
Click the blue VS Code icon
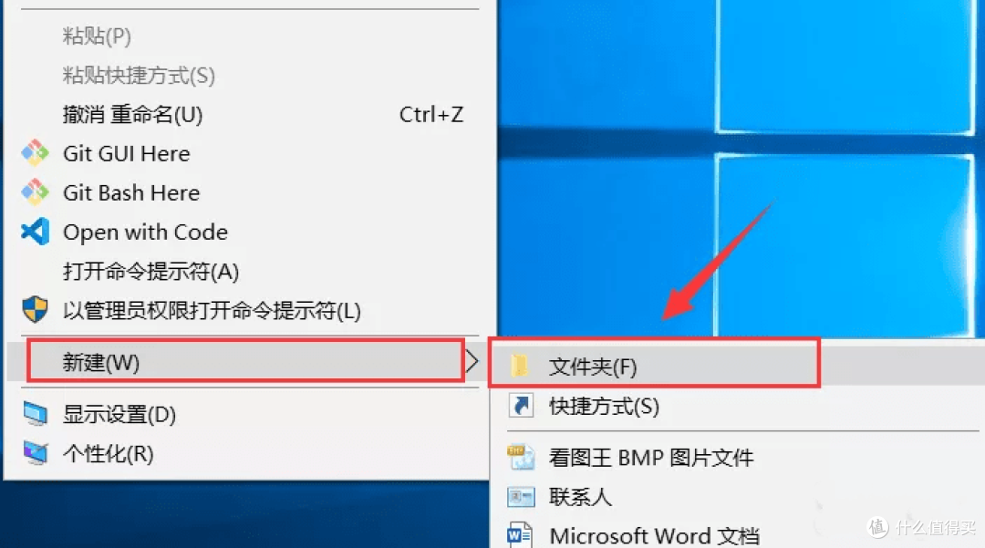point(35,232)
